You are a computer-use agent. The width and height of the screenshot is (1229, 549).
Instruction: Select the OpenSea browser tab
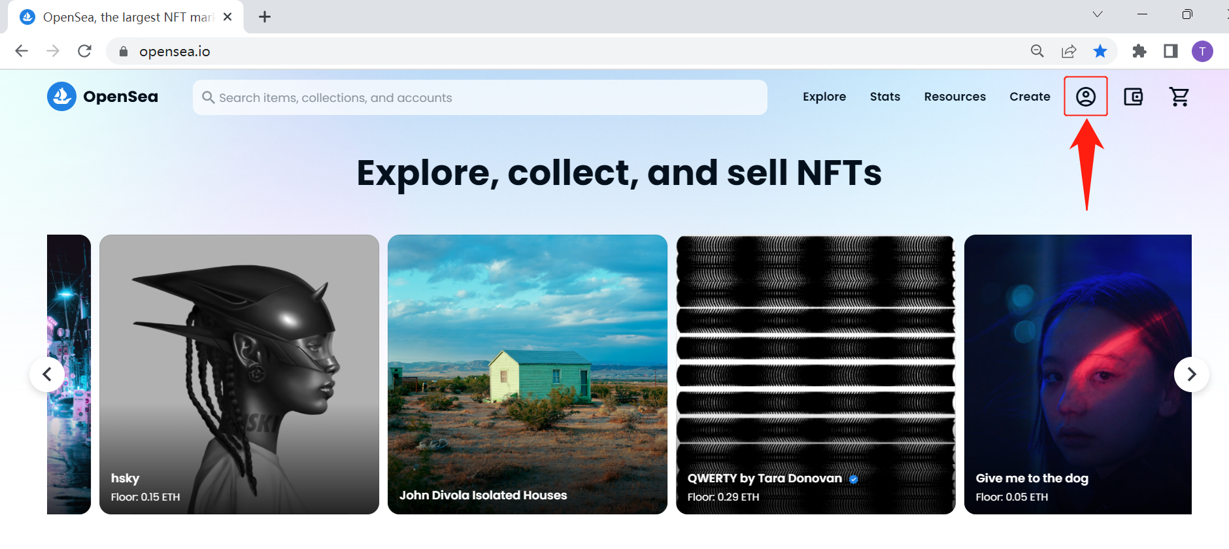126,17
